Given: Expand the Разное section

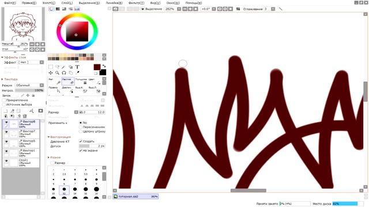Looking at the screenshot, I should pos(48,158).
